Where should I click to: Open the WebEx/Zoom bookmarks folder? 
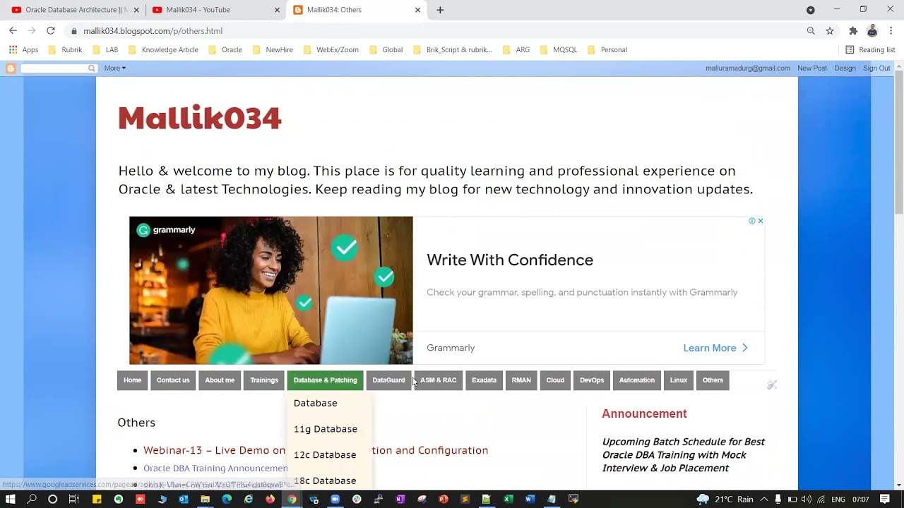click(331, 50)
